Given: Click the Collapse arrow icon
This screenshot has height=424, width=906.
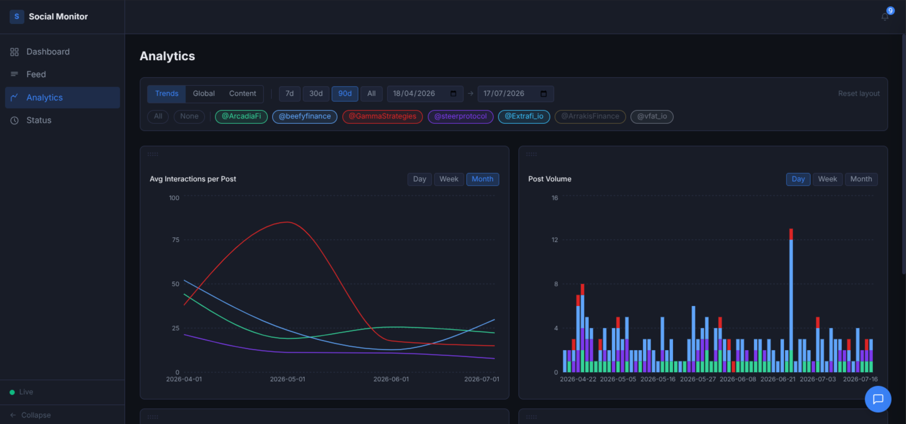Looking at the screenshot, I should [x=13, y=415].
